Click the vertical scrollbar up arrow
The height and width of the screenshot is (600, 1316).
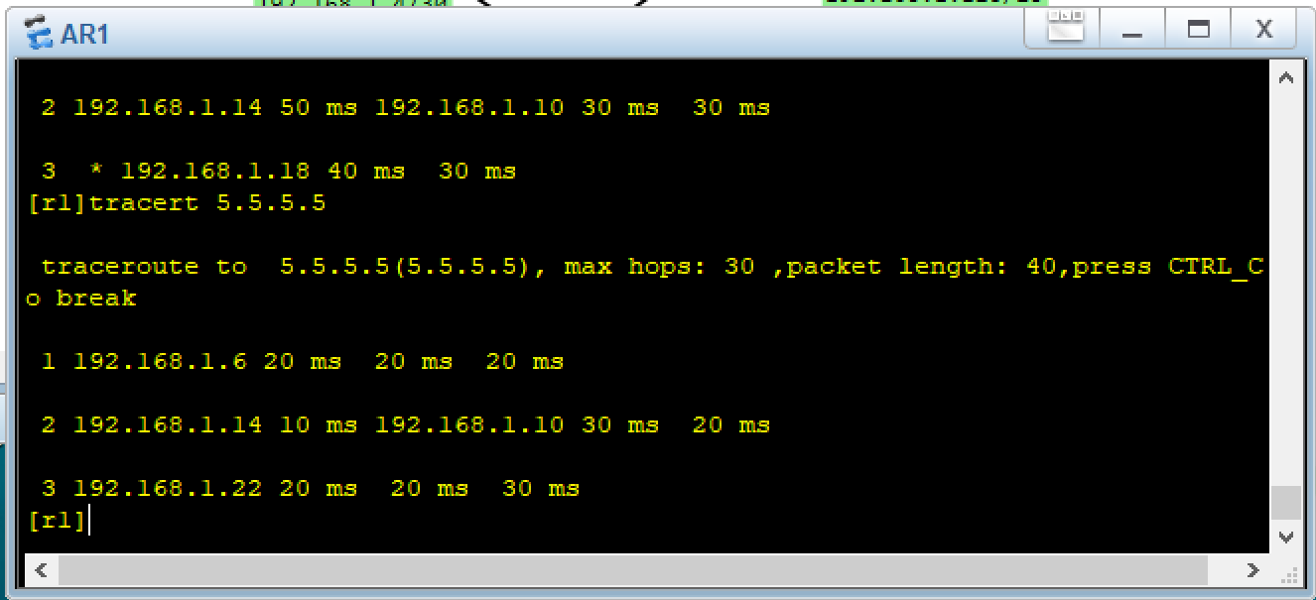[x=1286, y=77]
